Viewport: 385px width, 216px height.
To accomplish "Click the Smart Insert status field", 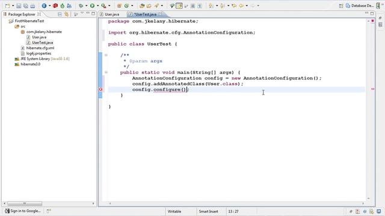I will 209,211.
